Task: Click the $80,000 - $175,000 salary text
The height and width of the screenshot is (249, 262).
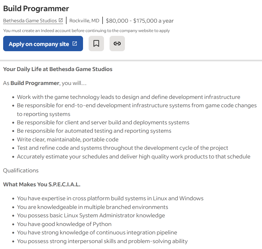Action: (140, 21)
